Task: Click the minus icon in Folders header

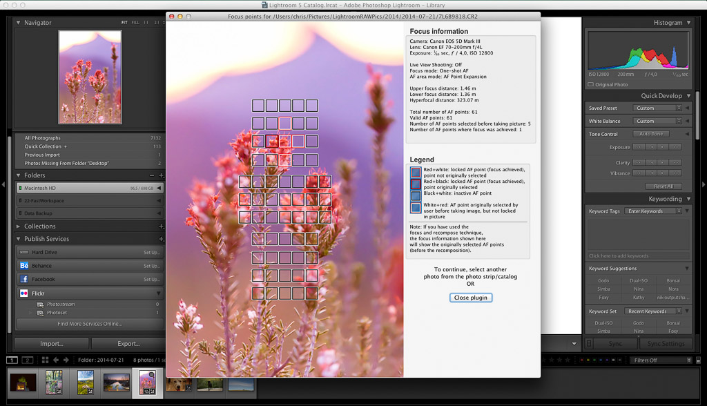Action: pos(152,175)
